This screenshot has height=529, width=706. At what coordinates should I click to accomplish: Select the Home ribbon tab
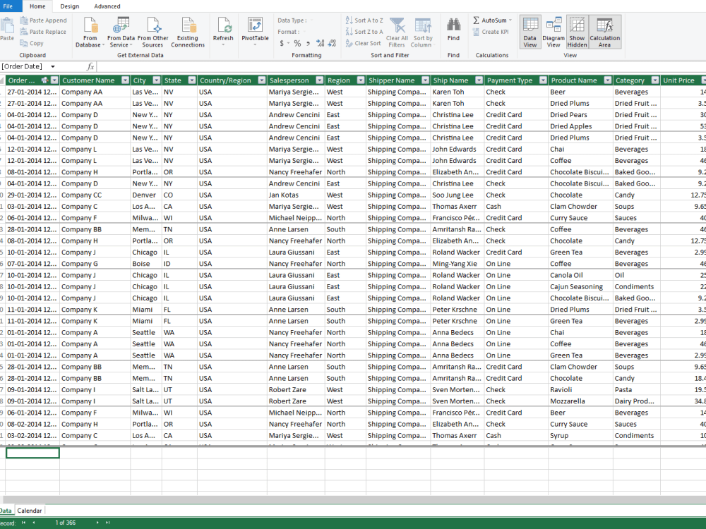(37, 6)
